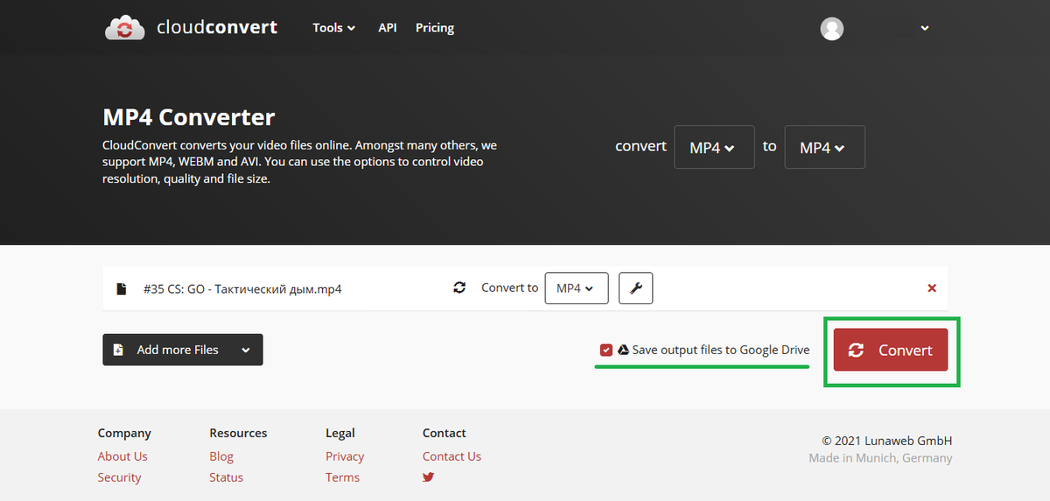Open the Security link
The image size is (1050, 501).
coord(120,477)
